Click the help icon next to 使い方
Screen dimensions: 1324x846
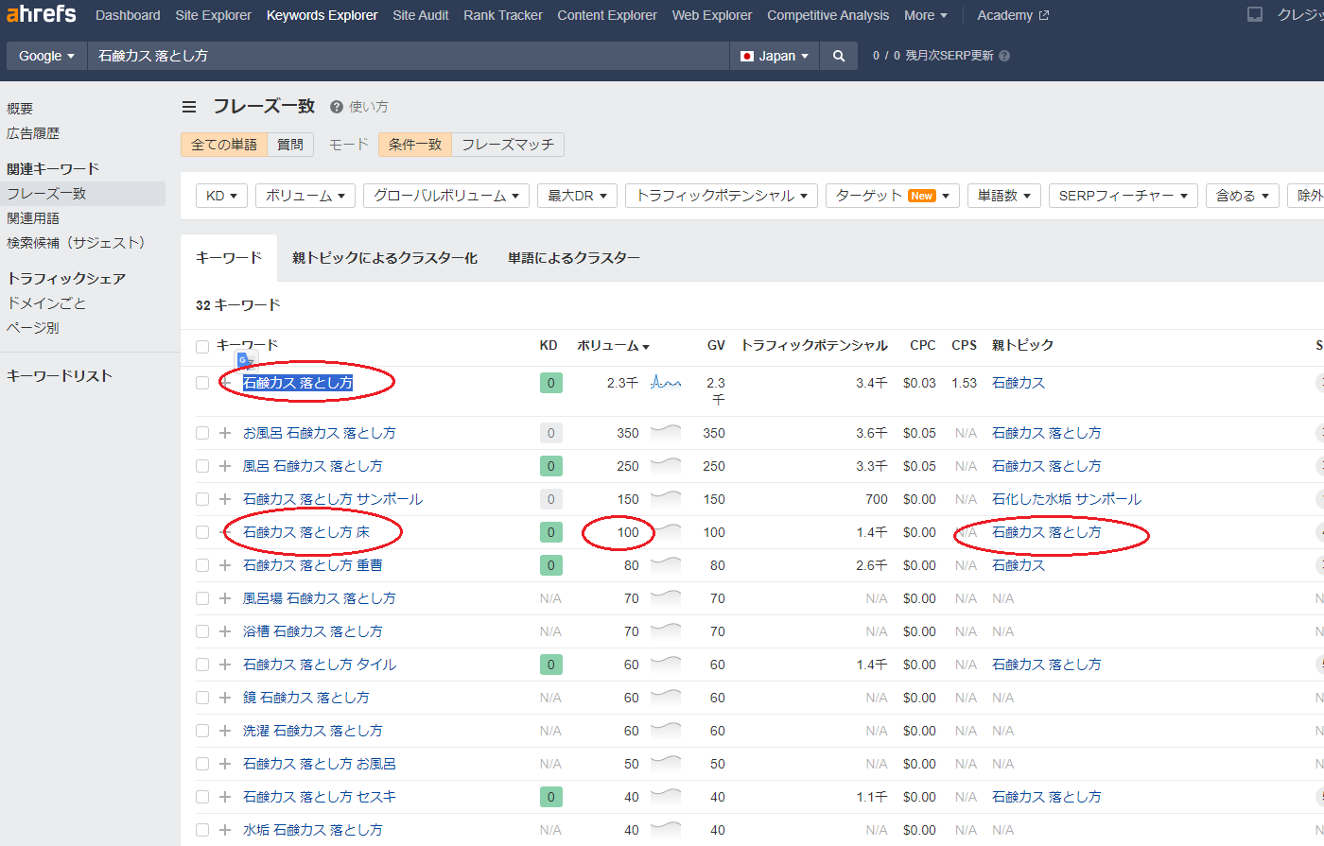[x=336, y=107]
